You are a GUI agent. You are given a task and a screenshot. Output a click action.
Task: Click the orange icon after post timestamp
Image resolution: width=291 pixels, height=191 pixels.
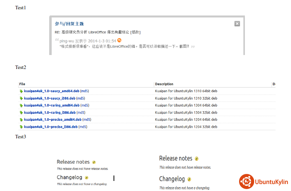(119, 40)
